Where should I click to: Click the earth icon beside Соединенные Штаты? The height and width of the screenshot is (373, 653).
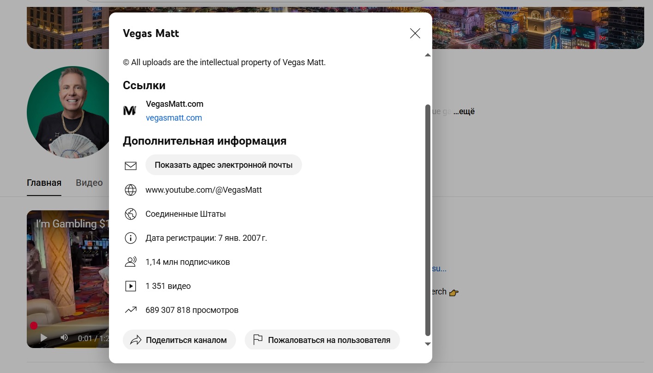131,214
